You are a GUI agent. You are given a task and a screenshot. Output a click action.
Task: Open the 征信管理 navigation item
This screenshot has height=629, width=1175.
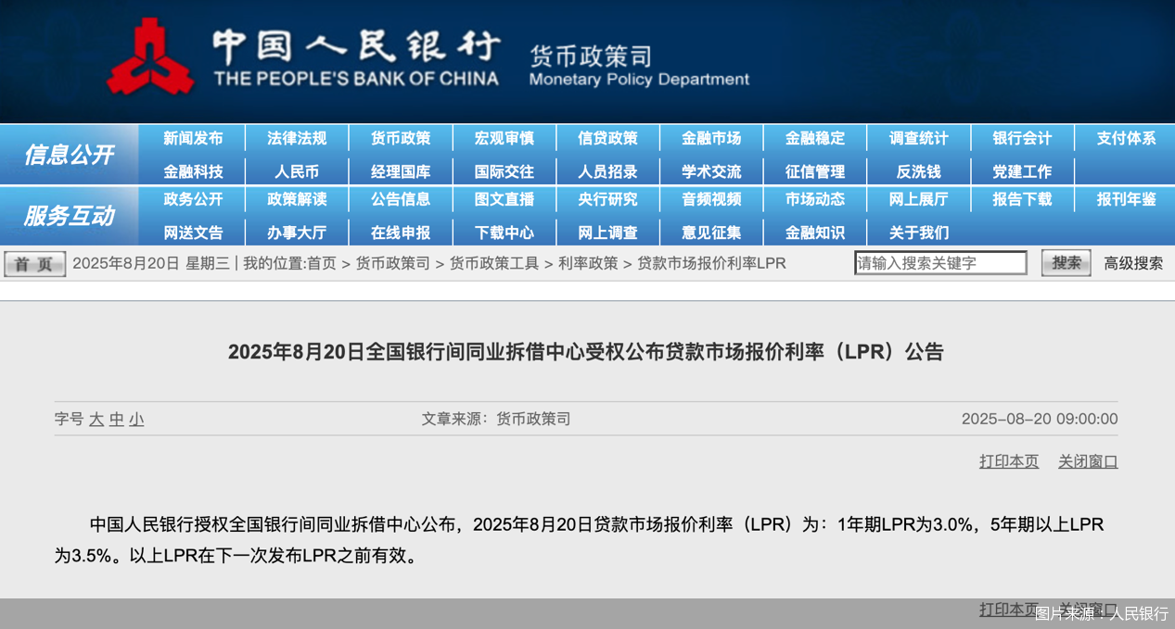815,171
